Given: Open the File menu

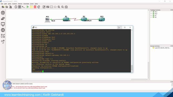Looking at the screenshot, I should point(2,4).
